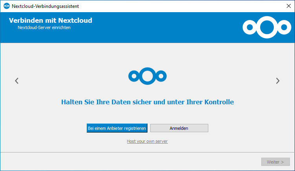The height and width of the screenshot is (171, 295).
Task: Click the white Nextcloud logo in header
Action: tap(266, 27)
